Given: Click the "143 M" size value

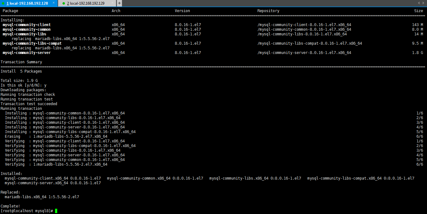Looking at the screenshot, I should (417, 25).
